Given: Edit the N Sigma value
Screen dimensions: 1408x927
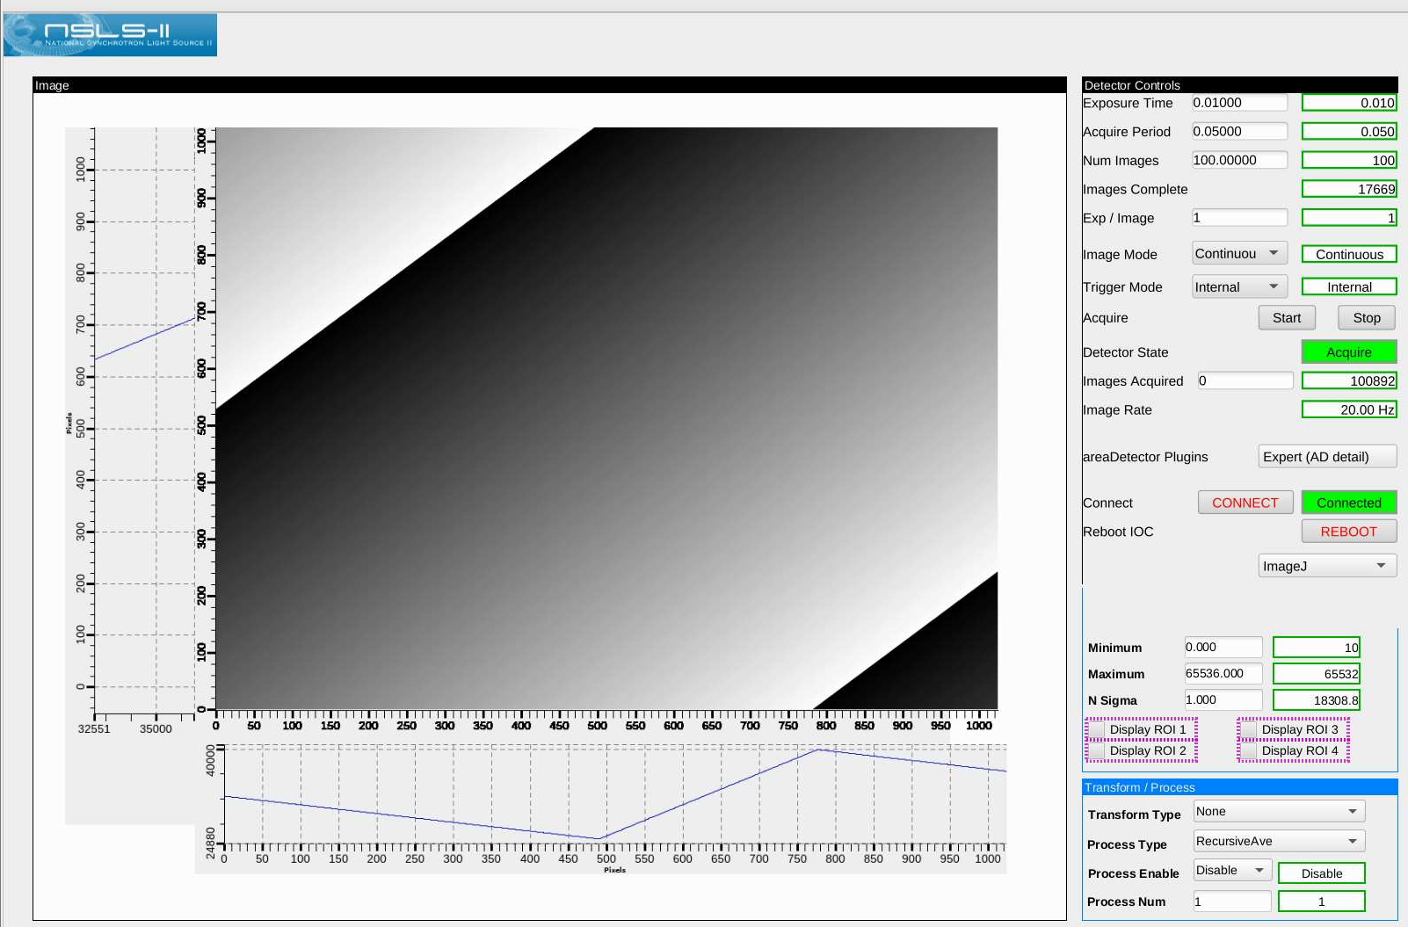Looking at the screenshot, I should tap(1222, 699).
